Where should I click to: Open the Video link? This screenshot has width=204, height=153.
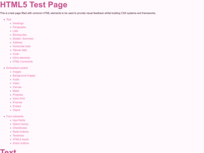tap(16, 83)
